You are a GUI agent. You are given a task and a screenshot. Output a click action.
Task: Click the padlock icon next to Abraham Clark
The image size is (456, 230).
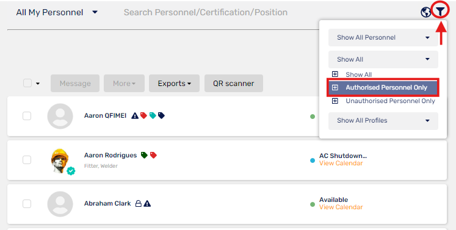tap(139, 203)
